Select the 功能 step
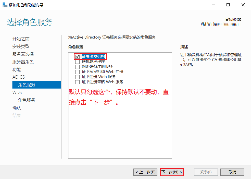 17,69
